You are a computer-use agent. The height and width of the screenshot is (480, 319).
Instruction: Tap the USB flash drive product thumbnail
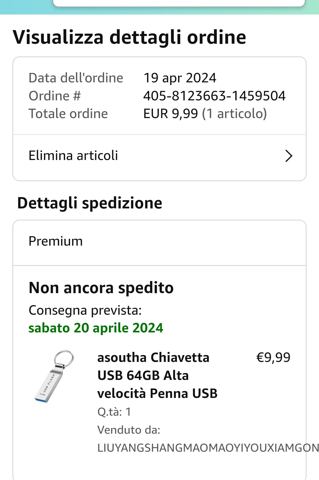(54, 376)
